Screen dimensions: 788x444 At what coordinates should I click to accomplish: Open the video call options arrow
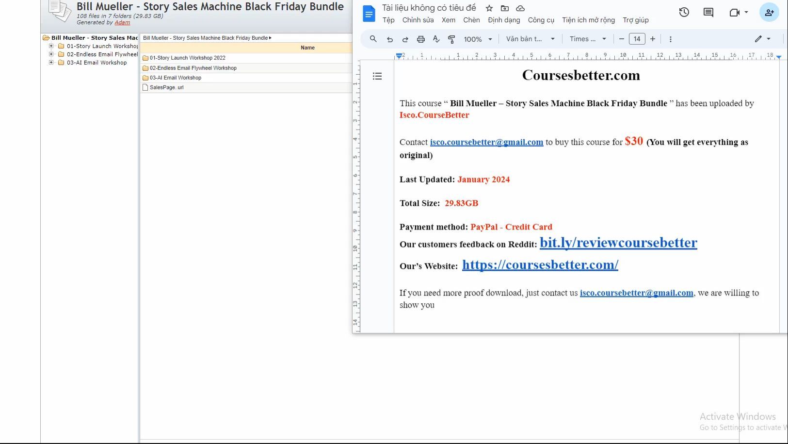tap(746, 13)
